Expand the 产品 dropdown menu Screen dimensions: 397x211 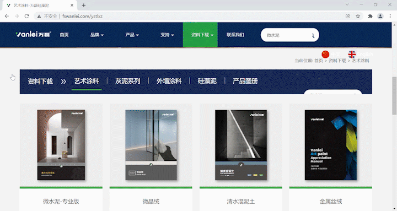pyautogui.click(x=132, y=35)
